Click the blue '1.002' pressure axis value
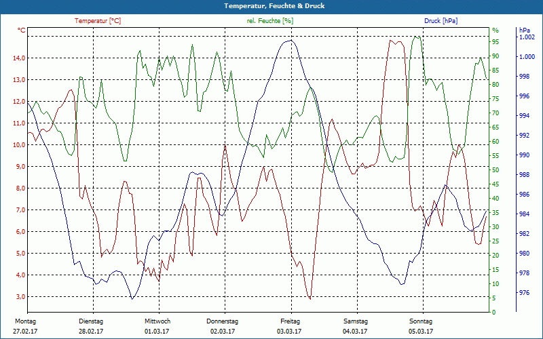The height and width of the screenshot is (339, 543). pos(527,37)
